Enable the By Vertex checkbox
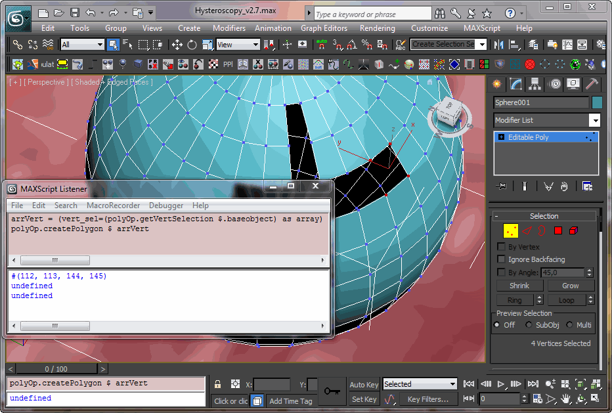This screenshot has width=612, height=413. [500, 247]
